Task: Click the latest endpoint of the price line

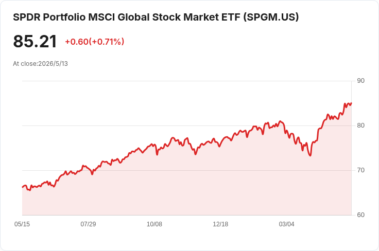Action: pyautogui.click(x=351, y=103)
